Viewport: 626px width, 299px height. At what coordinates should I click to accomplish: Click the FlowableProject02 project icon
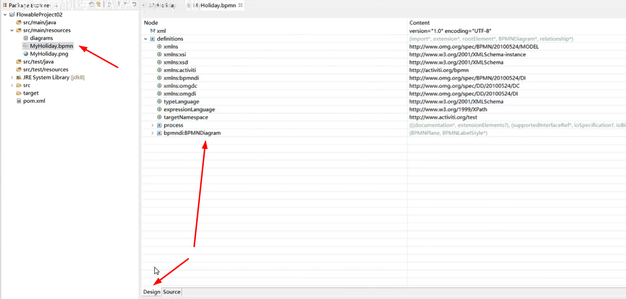[12, 15]
